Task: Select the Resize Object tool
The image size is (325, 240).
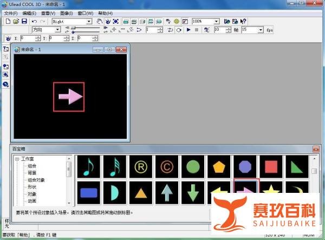Action: pos(116,21)
